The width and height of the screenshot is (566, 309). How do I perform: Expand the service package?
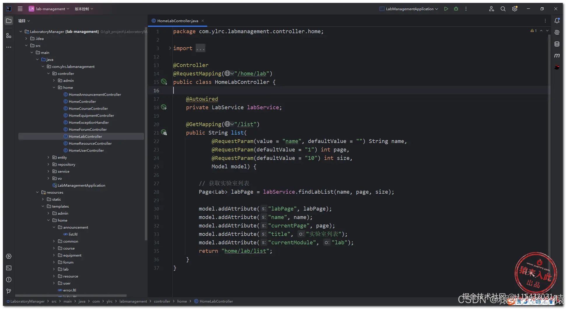48,171
